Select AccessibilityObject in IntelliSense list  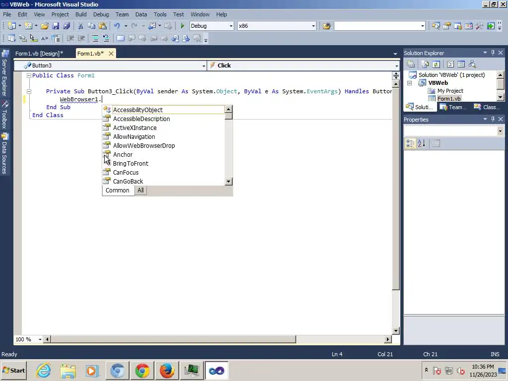(x=164, y=110)
